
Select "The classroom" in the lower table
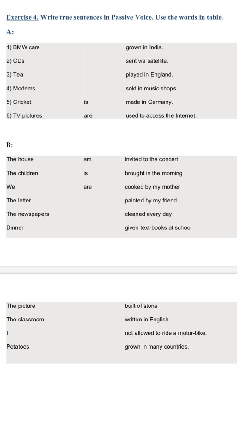(25, 320)
